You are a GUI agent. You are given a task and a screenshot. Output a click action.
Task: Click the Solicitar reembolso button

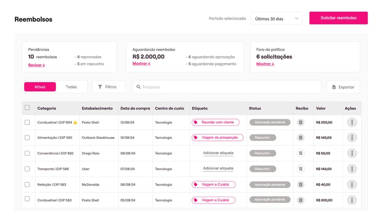[x=338, y=18]
